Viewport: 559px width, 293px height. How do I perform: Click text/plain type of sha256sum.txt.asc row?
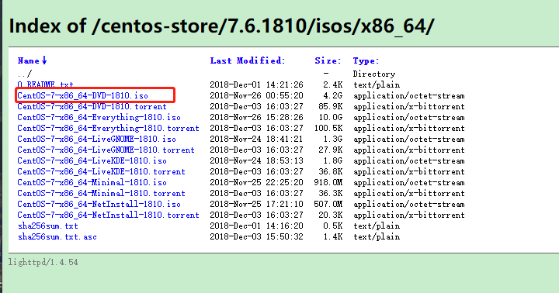click(x=377, y=236)
